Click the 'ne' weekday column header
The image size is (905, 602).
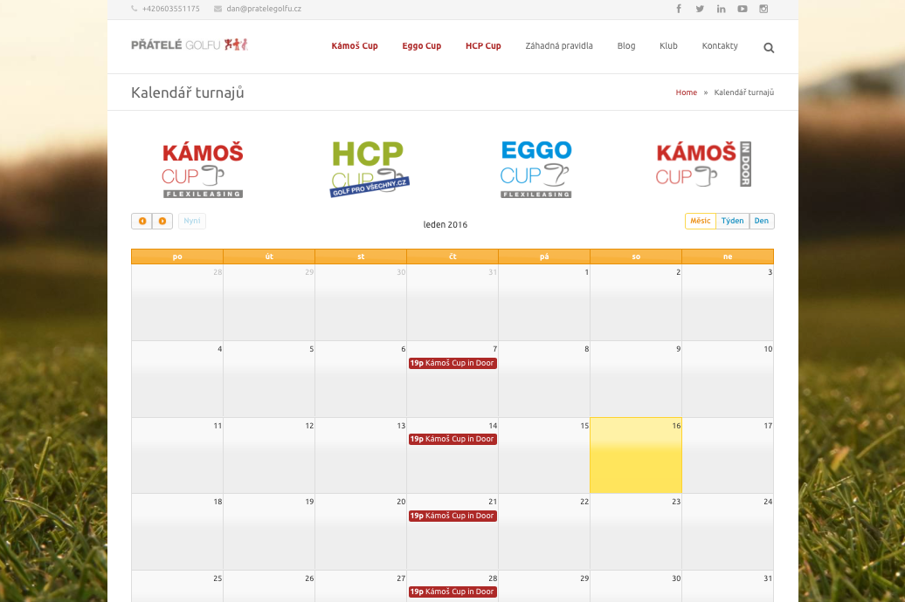tap(728, 257)
